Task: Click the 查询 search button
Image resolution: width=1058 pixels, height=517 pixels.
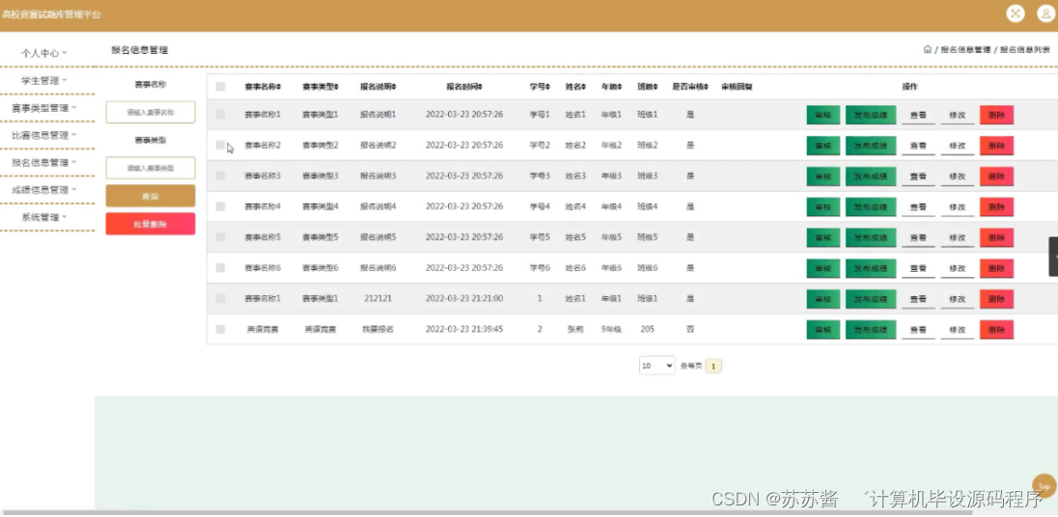Action: pos(151,196)
